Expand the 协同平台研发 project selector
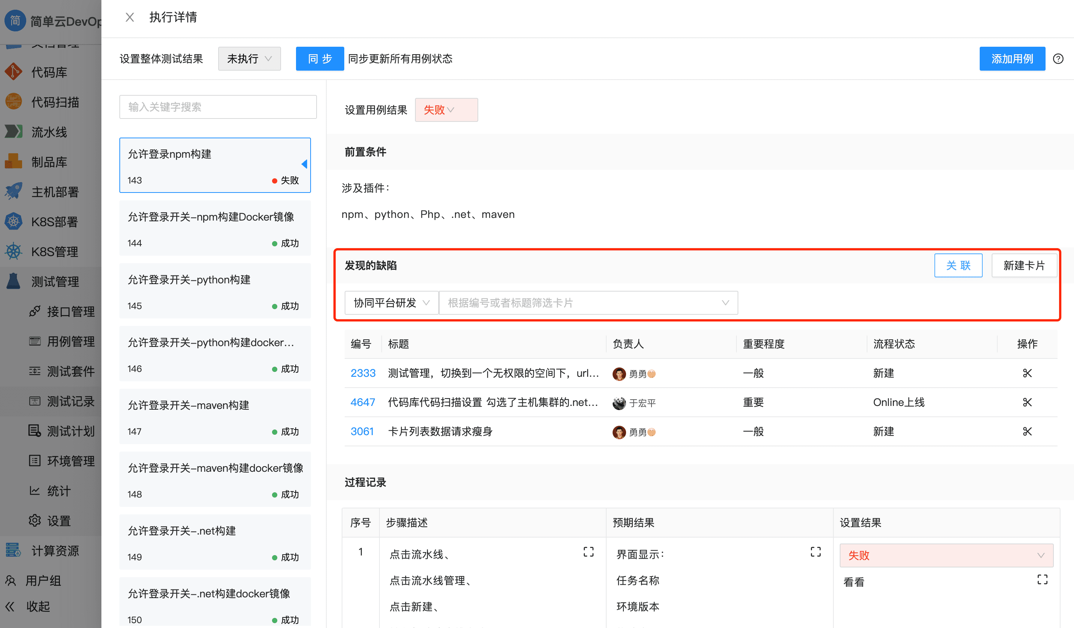 (391, 302)
